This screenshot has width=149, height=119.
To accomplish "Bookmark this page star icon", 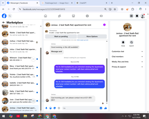I will pyautogui.click(x=115, y=9).
